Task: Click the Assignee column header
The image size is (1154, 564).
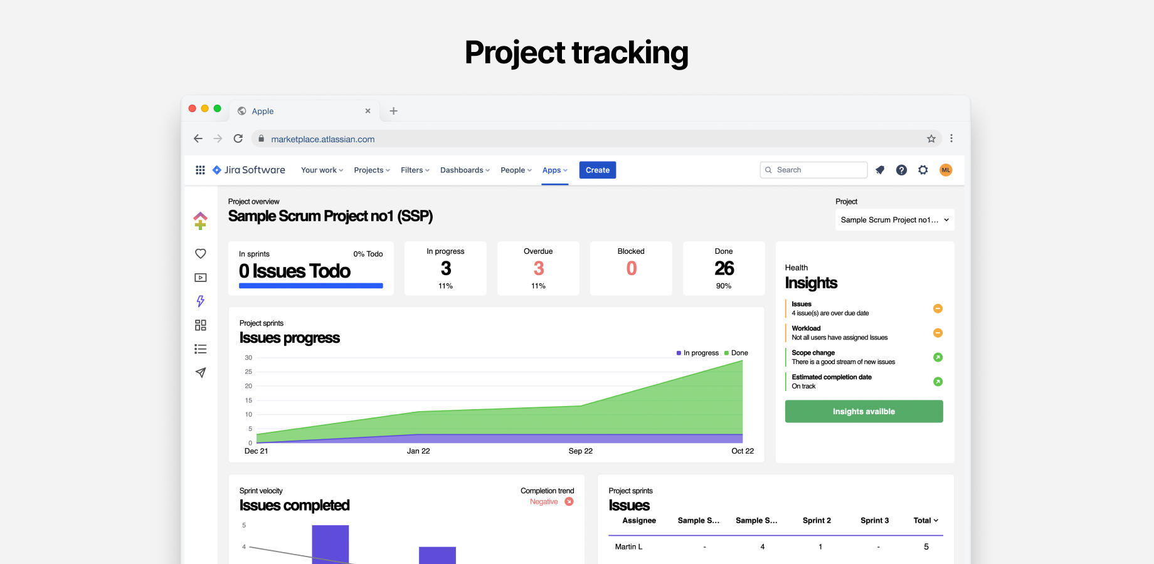Action: (639, 520)
